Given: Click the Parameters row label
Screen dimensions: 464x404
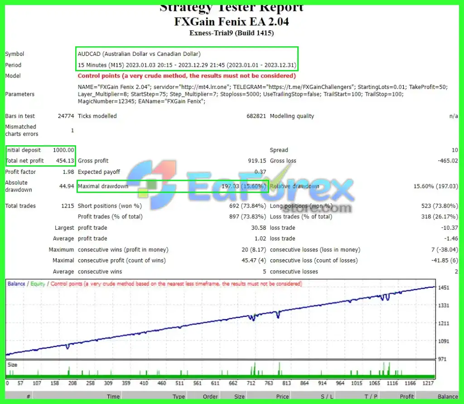Looking at the screenshot, I should 20,94.
